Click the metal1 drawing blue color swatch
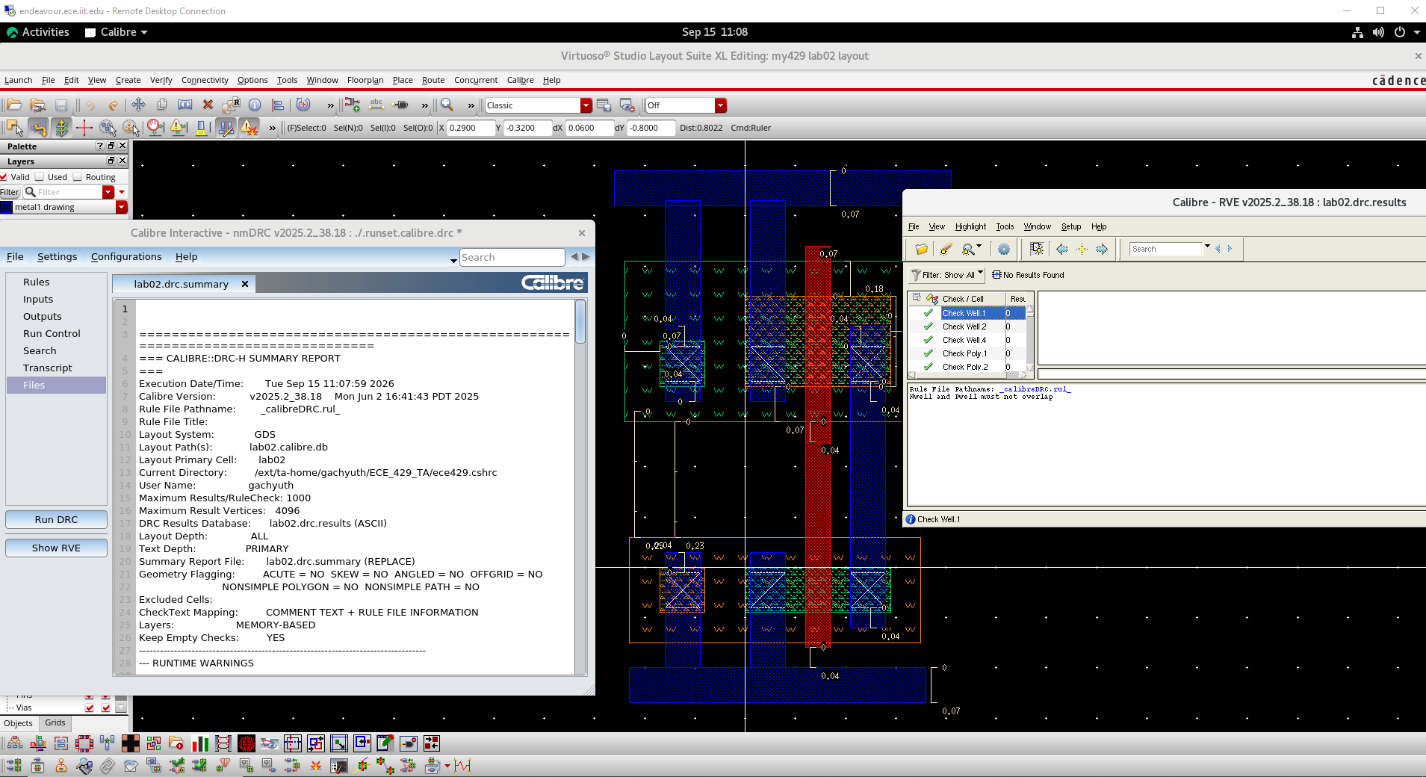The image size is (1426, 777). (x=7, y=207)
